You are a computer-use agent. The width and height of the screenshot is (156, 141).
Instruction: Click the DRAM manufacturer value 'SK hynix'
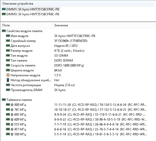[60, 90]
